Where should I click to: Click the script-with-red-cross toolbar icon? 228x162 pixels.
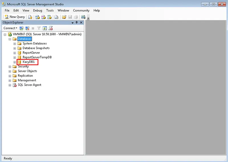[x=51, y=28]
